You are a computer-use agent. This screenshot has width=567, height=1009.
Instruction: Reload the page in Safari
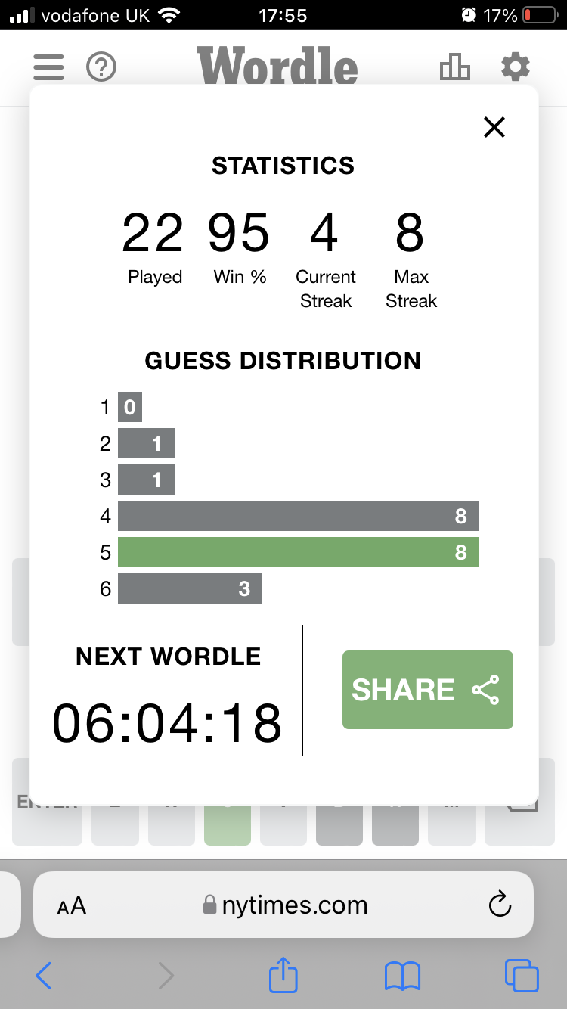coord(500,905)
